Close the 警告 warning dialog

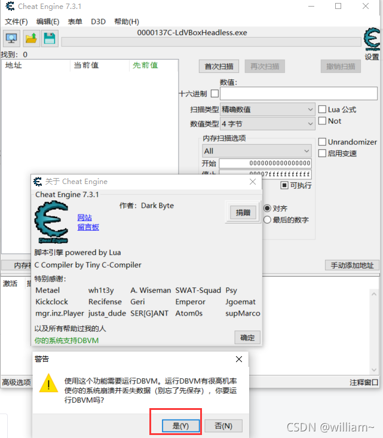pyautogui.click(x=239, y=359)
